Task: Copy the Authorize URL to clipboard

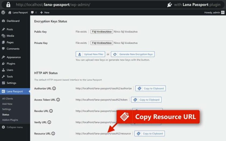Action: [150, 88]
